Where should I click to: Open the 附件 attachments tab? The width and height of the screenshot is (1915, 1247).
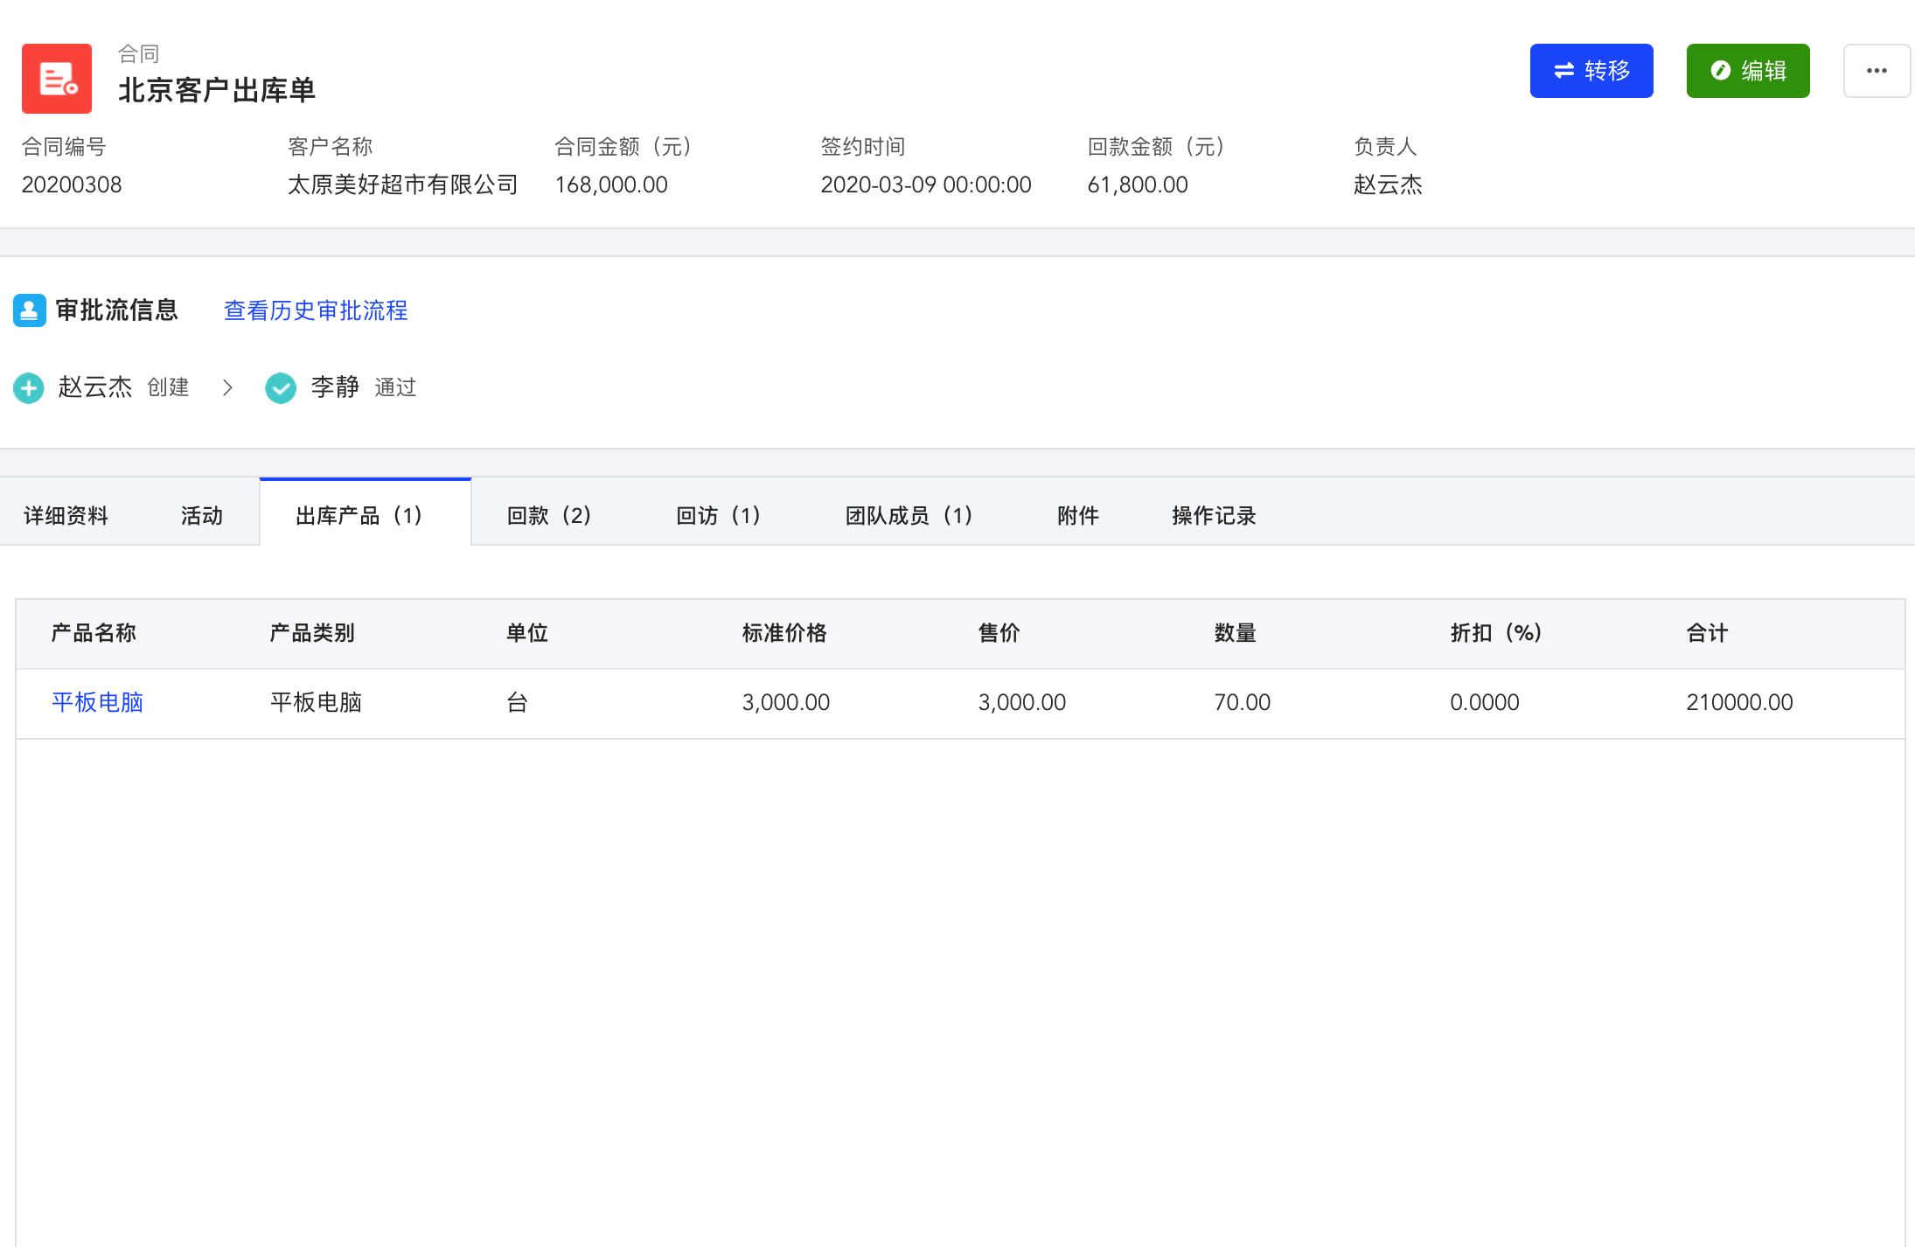[x=1077, y=516]
